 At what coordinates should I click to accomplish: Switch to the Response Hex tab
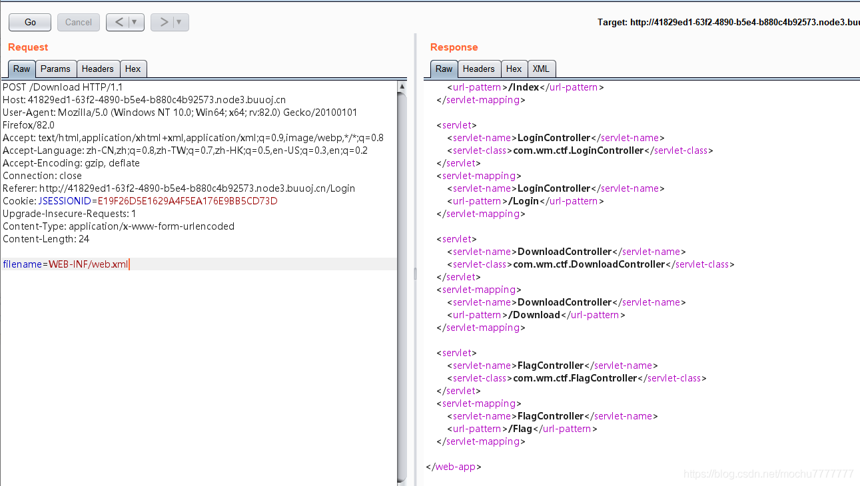(x=514, y=69)
